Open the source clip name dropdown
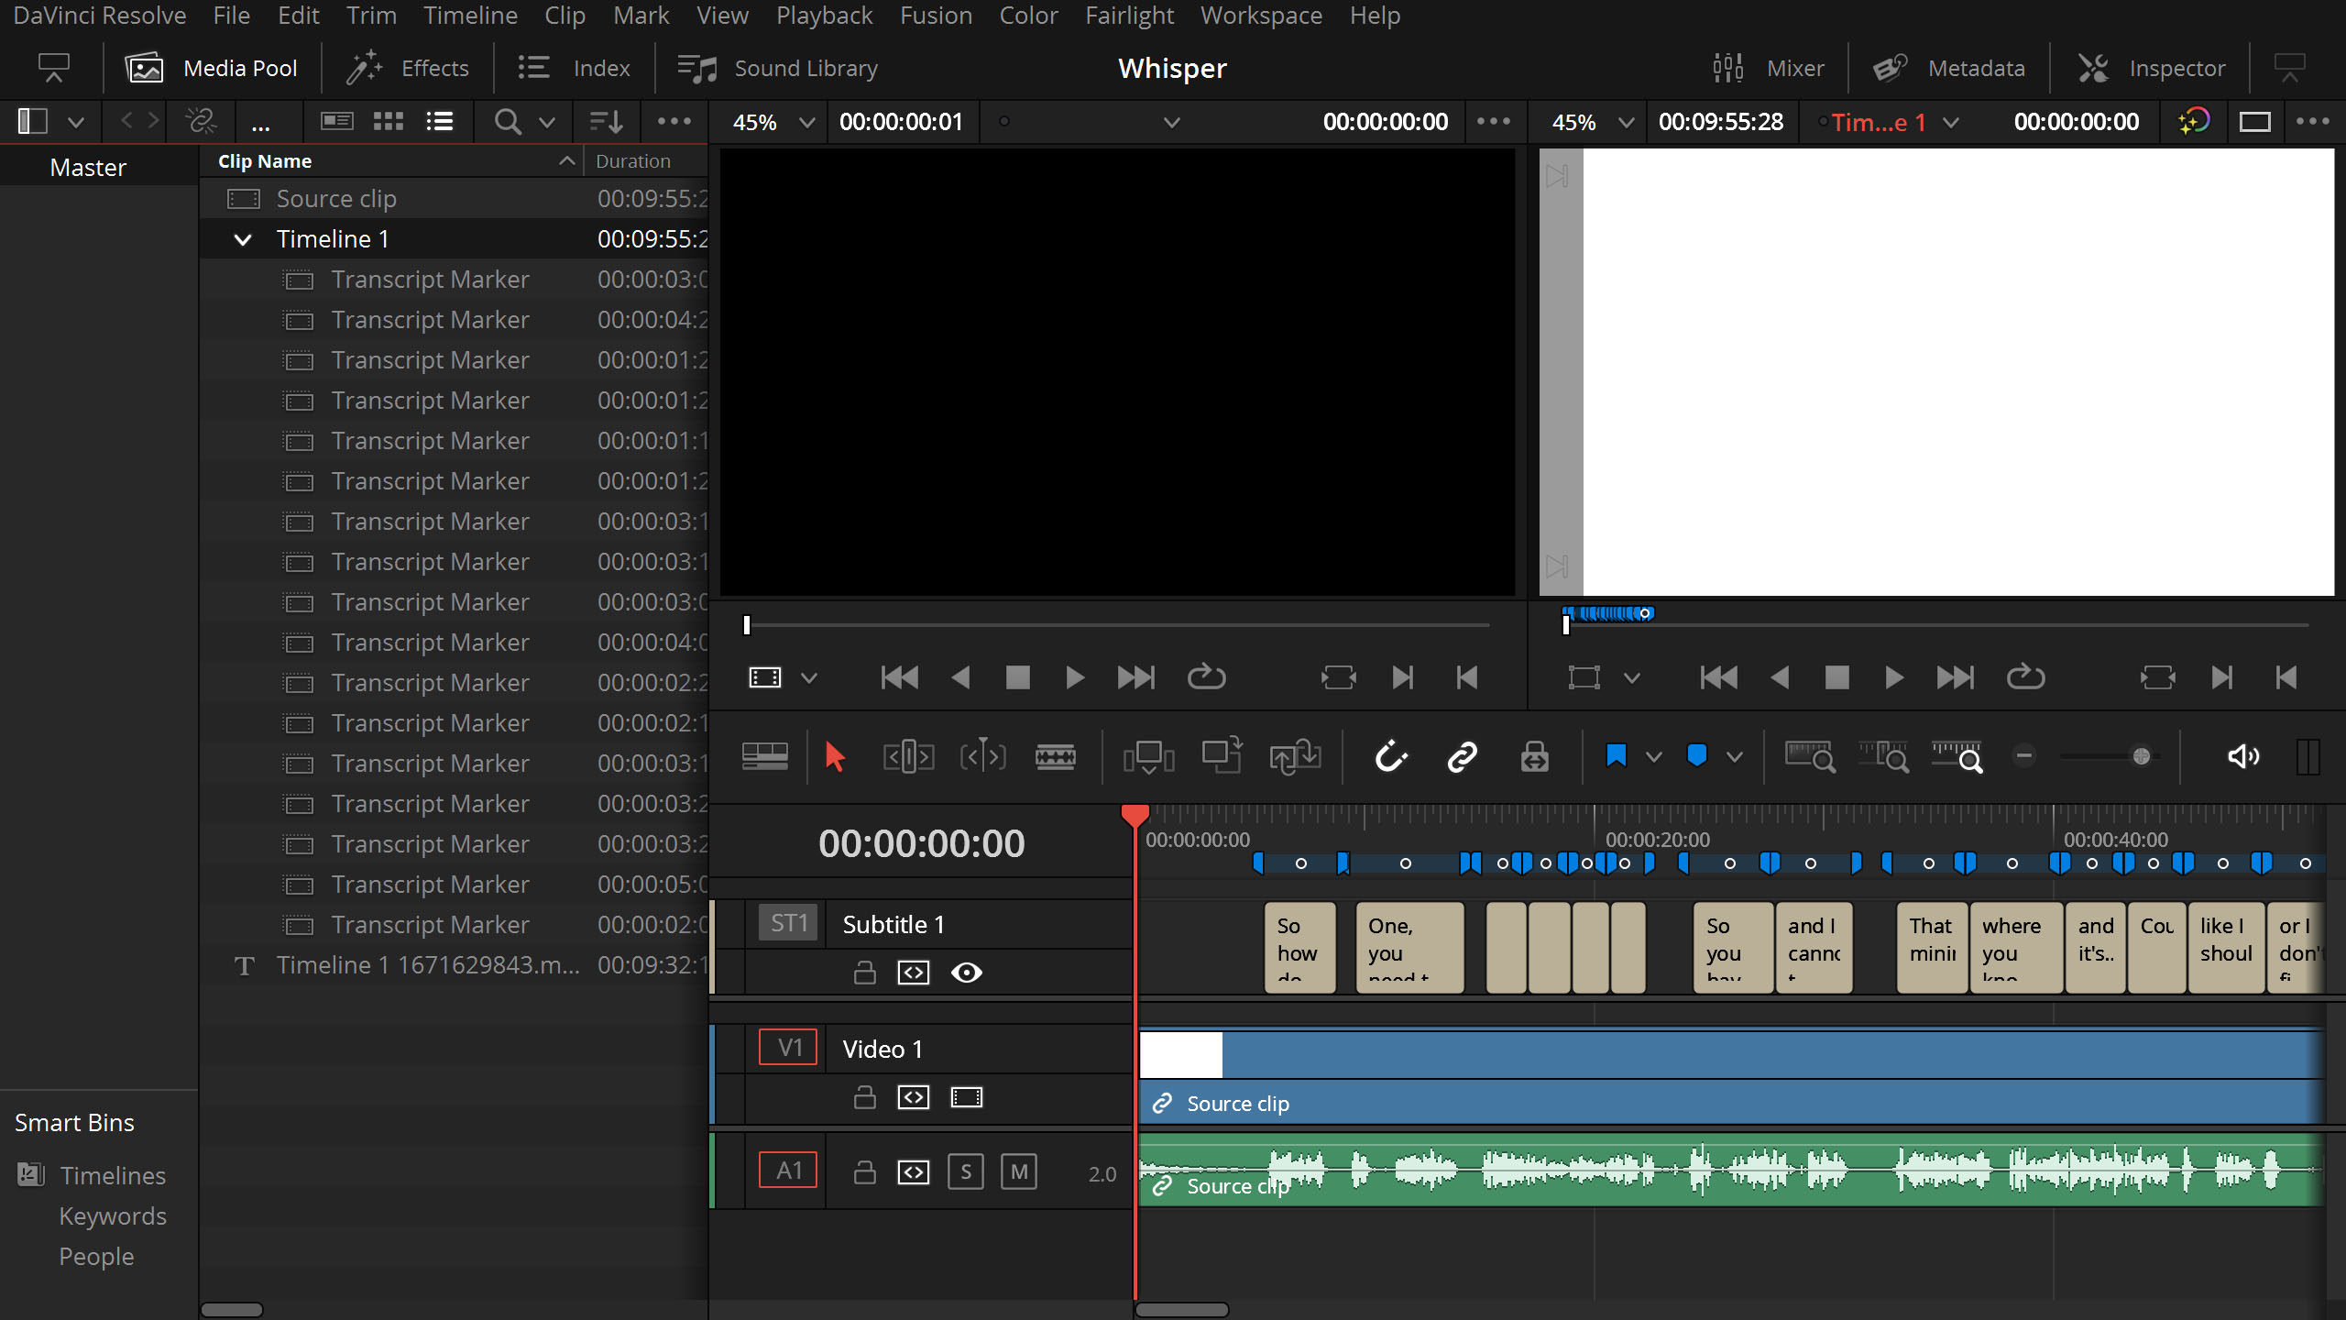2346x1320 pixels. point(1171,122)
